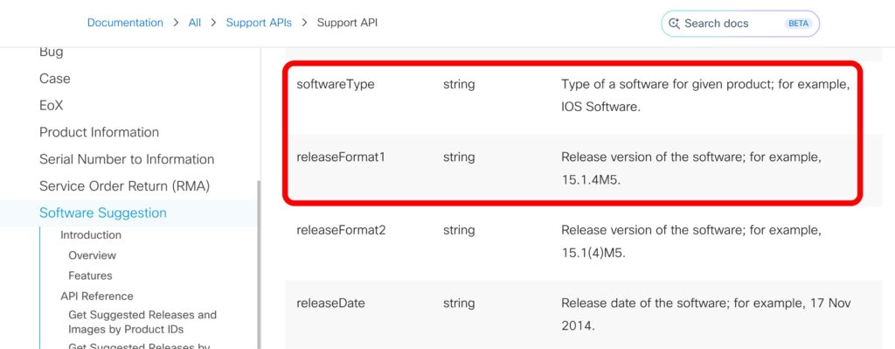This screenshot has width=895, height=349.
Task: Click string type in softwareType row
Action: coord(459,85)
